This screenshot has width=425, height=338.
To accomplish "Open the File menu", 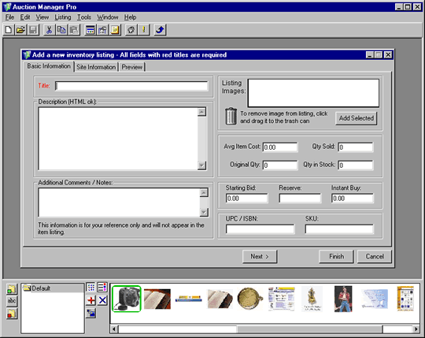I will [9, 17].
